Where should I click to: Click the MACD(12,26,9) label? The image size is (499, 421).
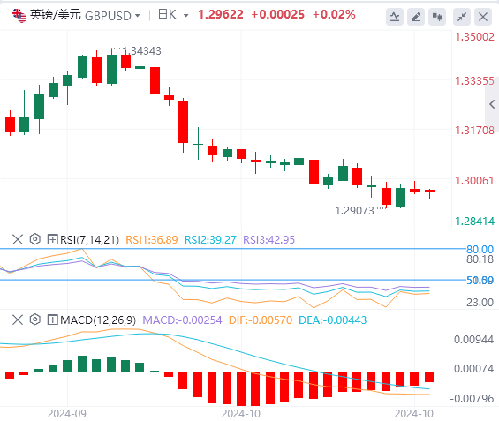[x=98, y=320]
